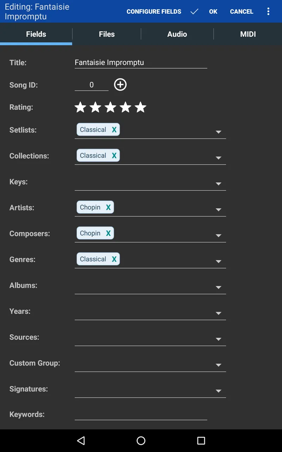Open Configure Fields
282x452 pixels.
(x=154, y=12)
